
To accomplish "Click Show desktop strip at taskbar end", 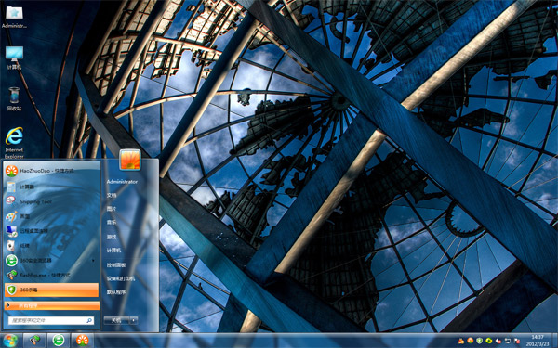I will click(x=555, y=341).
